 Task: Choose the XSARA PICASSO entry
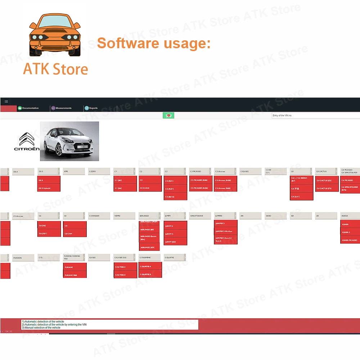tap(350, 240)
